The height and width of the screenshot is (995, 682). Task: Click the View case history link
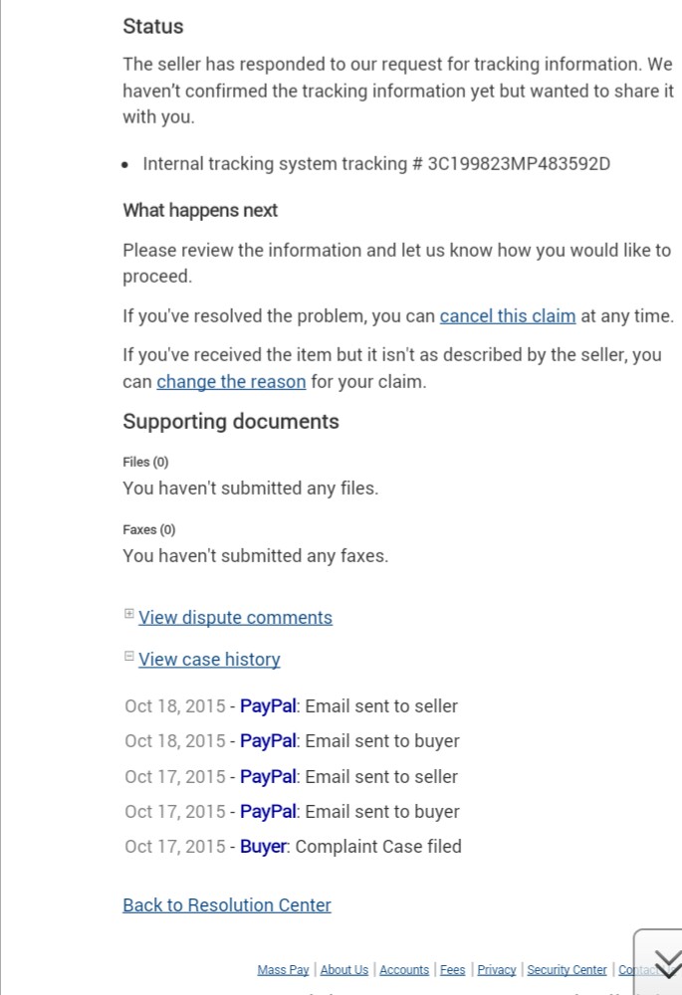tap(209, 660)
